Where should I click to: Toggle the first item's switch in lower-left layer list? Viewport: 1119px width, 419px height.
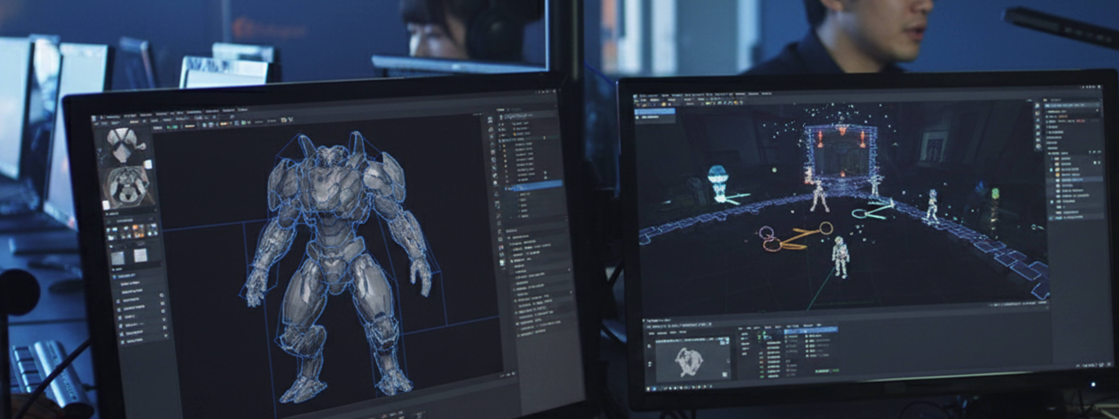(162, 295)
